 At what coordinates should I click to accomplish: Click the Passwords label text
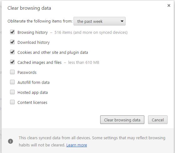27,72
